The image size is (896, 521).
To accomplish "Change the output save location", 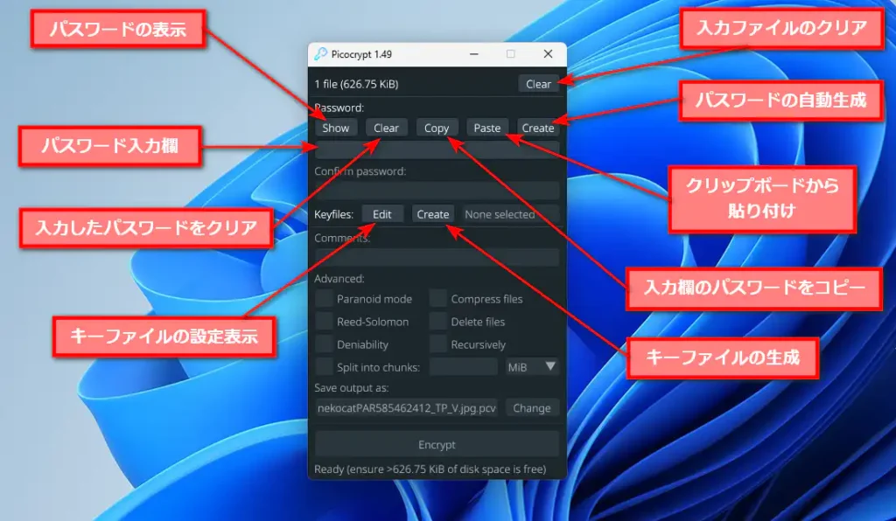I will [x=532, y=407].
